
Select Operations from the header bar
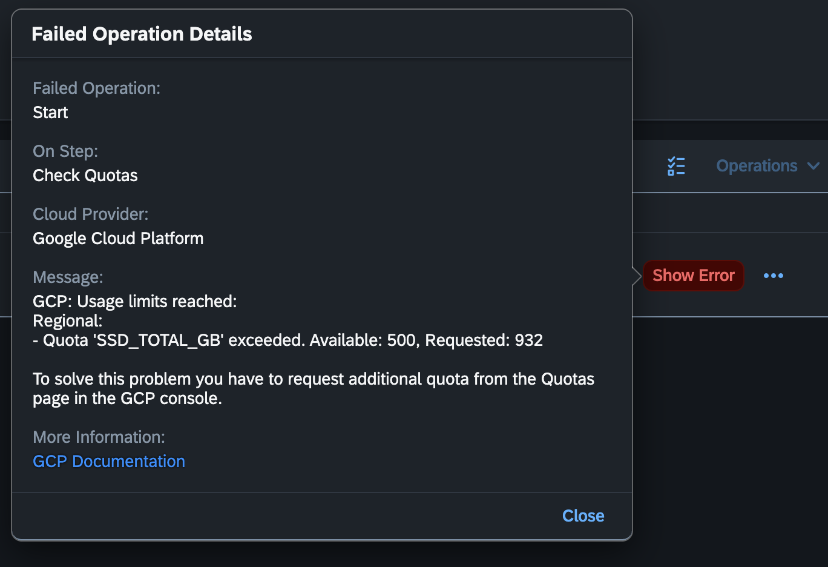tap(757, 165)
